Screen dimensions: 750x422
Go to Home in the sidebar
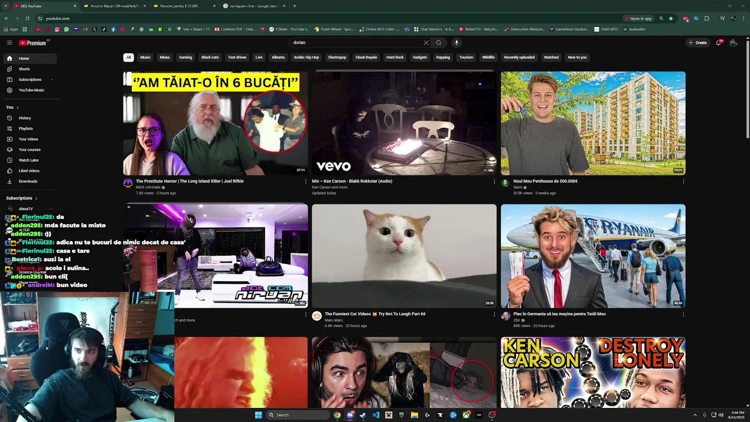(x=29, y=59)
